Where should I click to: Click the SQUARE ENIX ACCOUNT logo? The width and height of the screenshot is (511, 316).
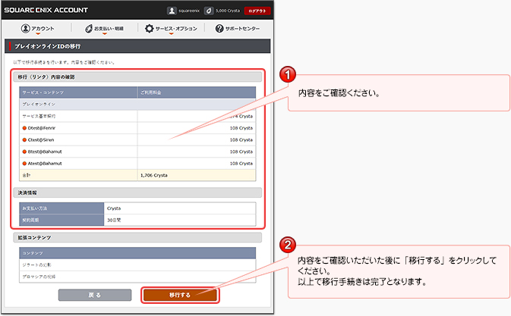click(46, 10)
